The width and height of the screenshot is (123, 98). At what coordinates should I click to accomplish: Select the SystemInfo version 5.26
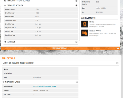coord(97,2)
